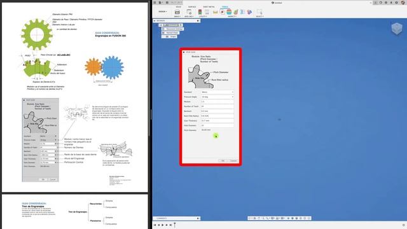Image resolution: width=407 pixels, height=229 pixels.
Task: Switch to the SURFACE tab
Action: [192, 7]
